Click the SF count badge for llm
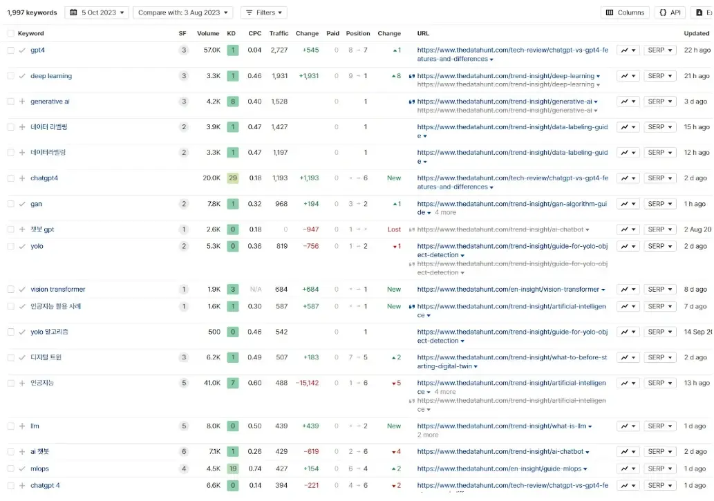Screen dimensions: 714x501 click(184, 426)
